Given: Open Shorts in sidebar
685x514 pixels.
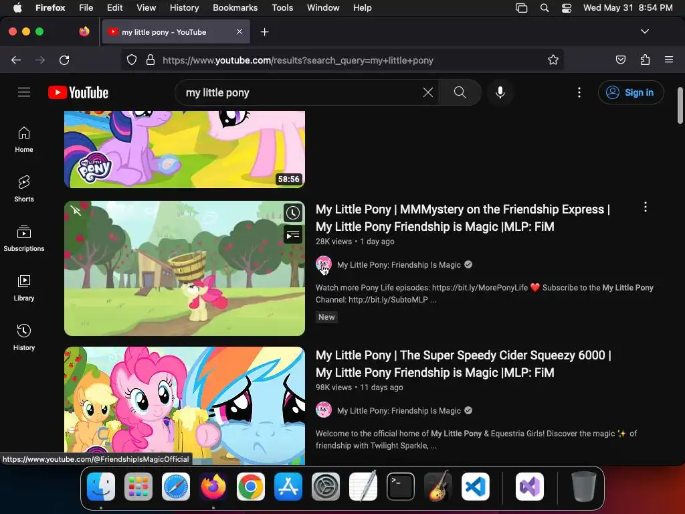Looking at the screenshot, I should click(24, 189).
